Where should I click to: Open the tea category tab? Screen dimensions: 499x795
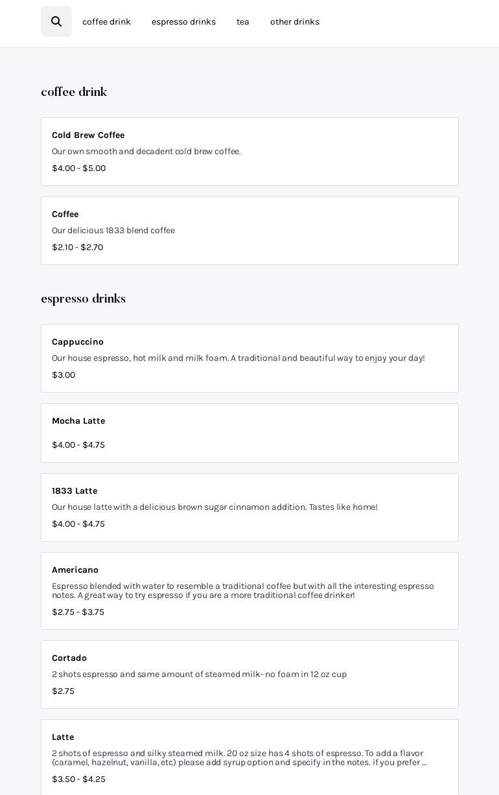(243, 22)
